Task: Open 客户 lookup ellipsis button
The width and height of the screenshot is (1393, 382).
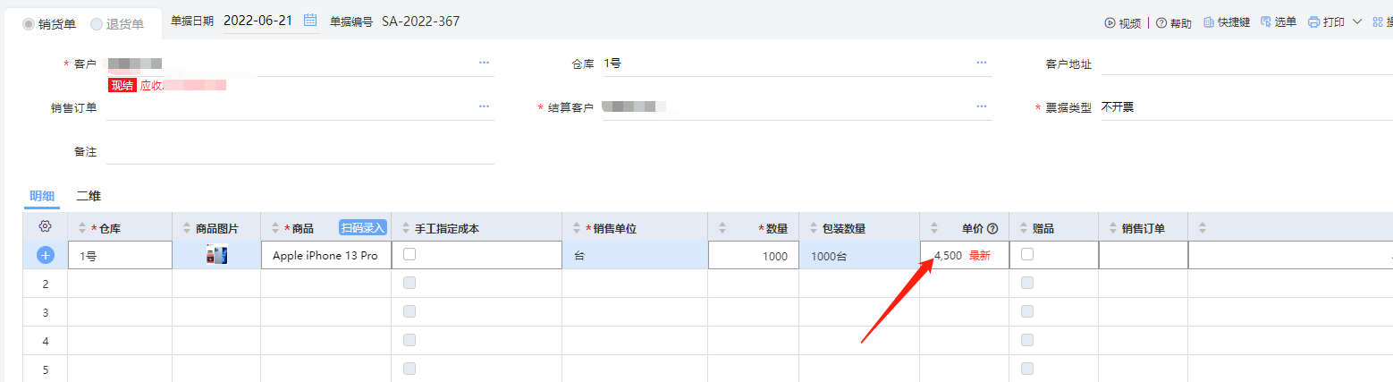Action: pyautogui.click(x=484, y=63)
